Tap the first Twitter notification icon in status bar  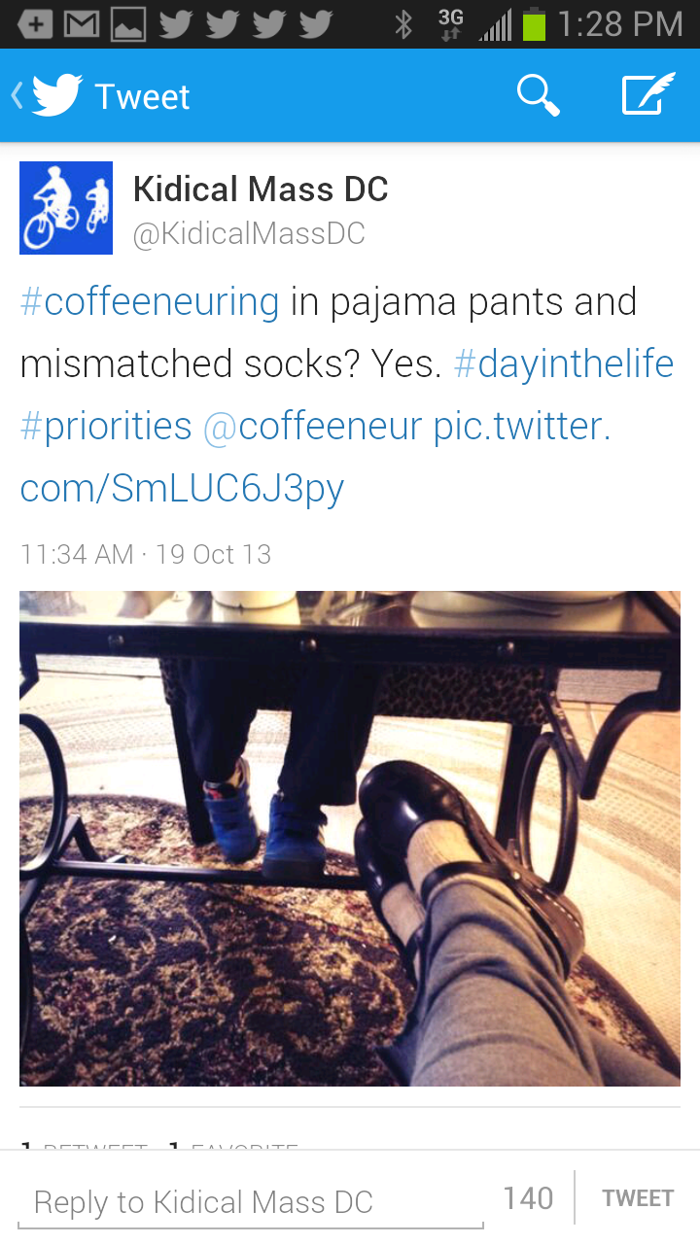[175, 24]
